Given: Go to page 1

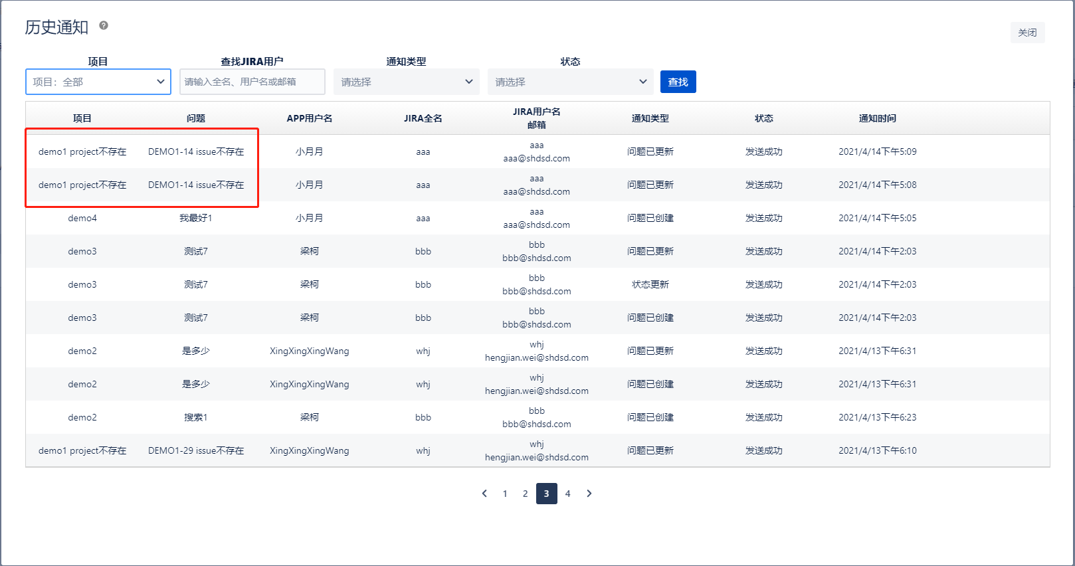Looking at the screenshot, I should (x=505, y=494).
